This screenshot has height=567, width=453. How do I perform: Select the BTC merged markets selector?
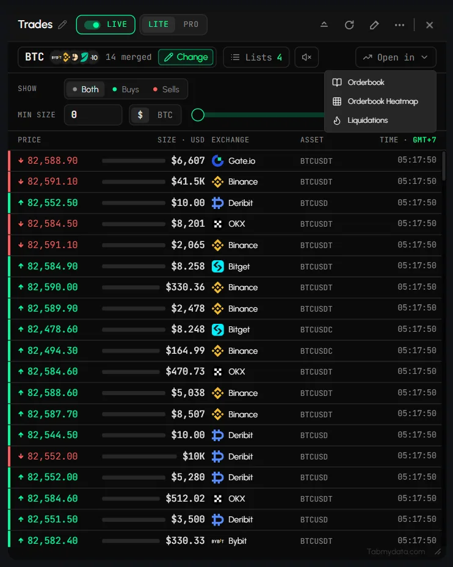coord(117,57)
